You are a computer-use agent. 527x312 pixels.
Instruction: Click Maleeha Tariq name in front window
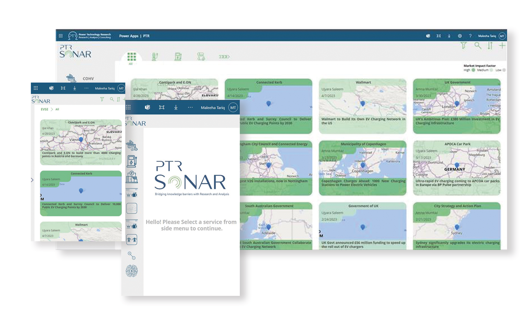tap(213, 108)
